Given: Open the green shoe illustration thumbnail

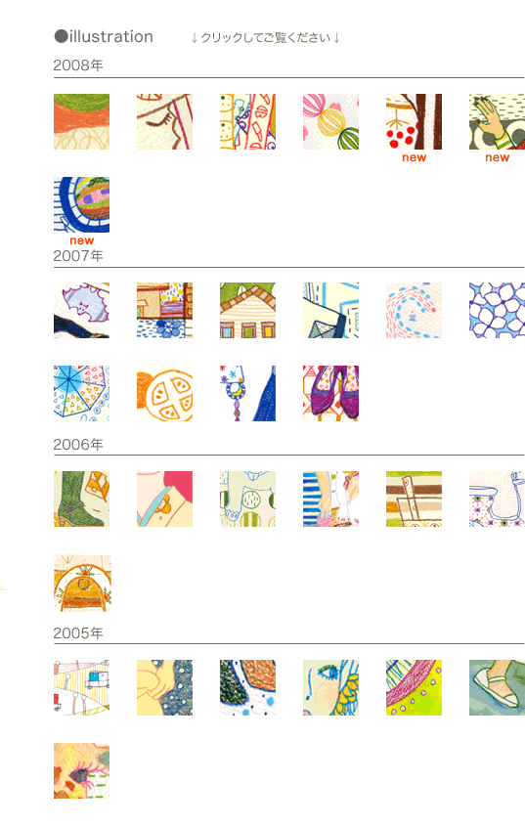Looking at the screenshot, I should [x=497, y=687].
